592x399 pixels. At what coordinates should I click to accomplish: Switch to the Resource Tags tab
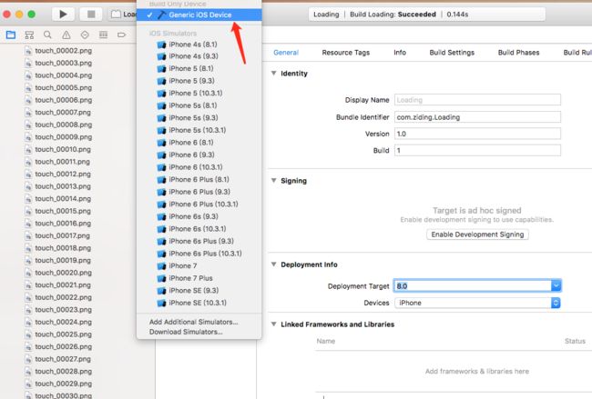(x=345, y=53)
